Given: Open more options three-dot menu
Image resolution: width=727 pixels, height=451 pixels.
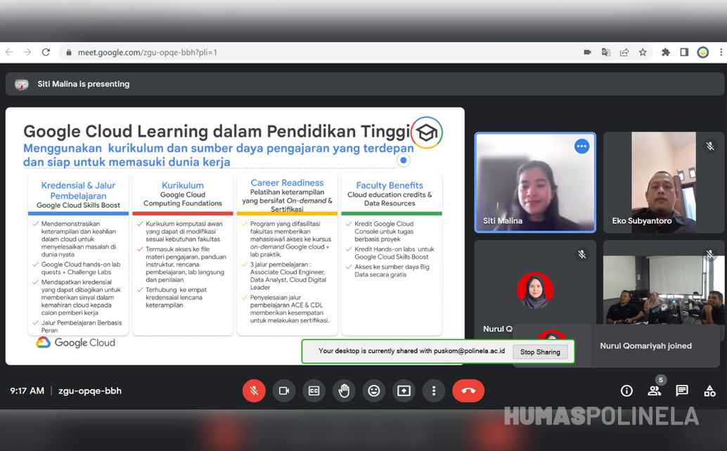Looking at the screenshot, I should [x=434, y=391].
